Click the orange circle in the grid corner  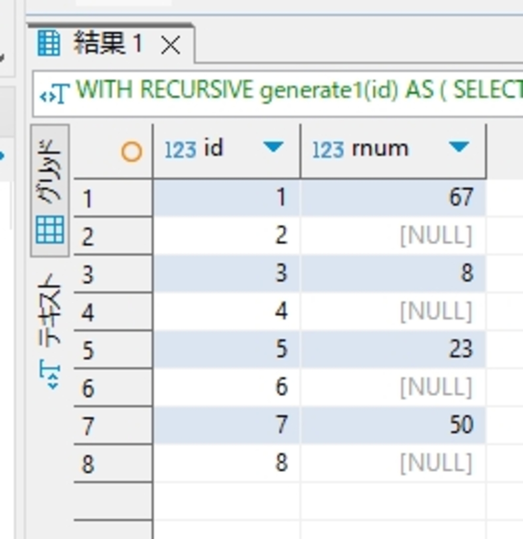point(131,152)
